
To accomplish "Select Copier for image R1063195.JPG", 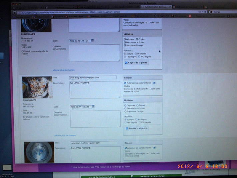I will 137,39.
